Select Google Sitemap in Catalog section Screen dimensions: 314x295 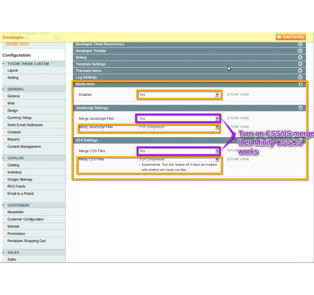20,179
